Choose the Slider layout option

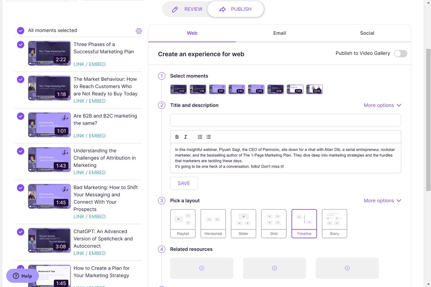pos(243,224)
